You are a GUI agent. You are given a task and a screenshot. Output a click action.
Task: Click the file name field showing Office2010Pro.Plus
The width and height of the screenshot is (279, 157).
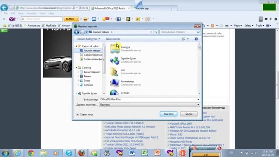[148, 99]
